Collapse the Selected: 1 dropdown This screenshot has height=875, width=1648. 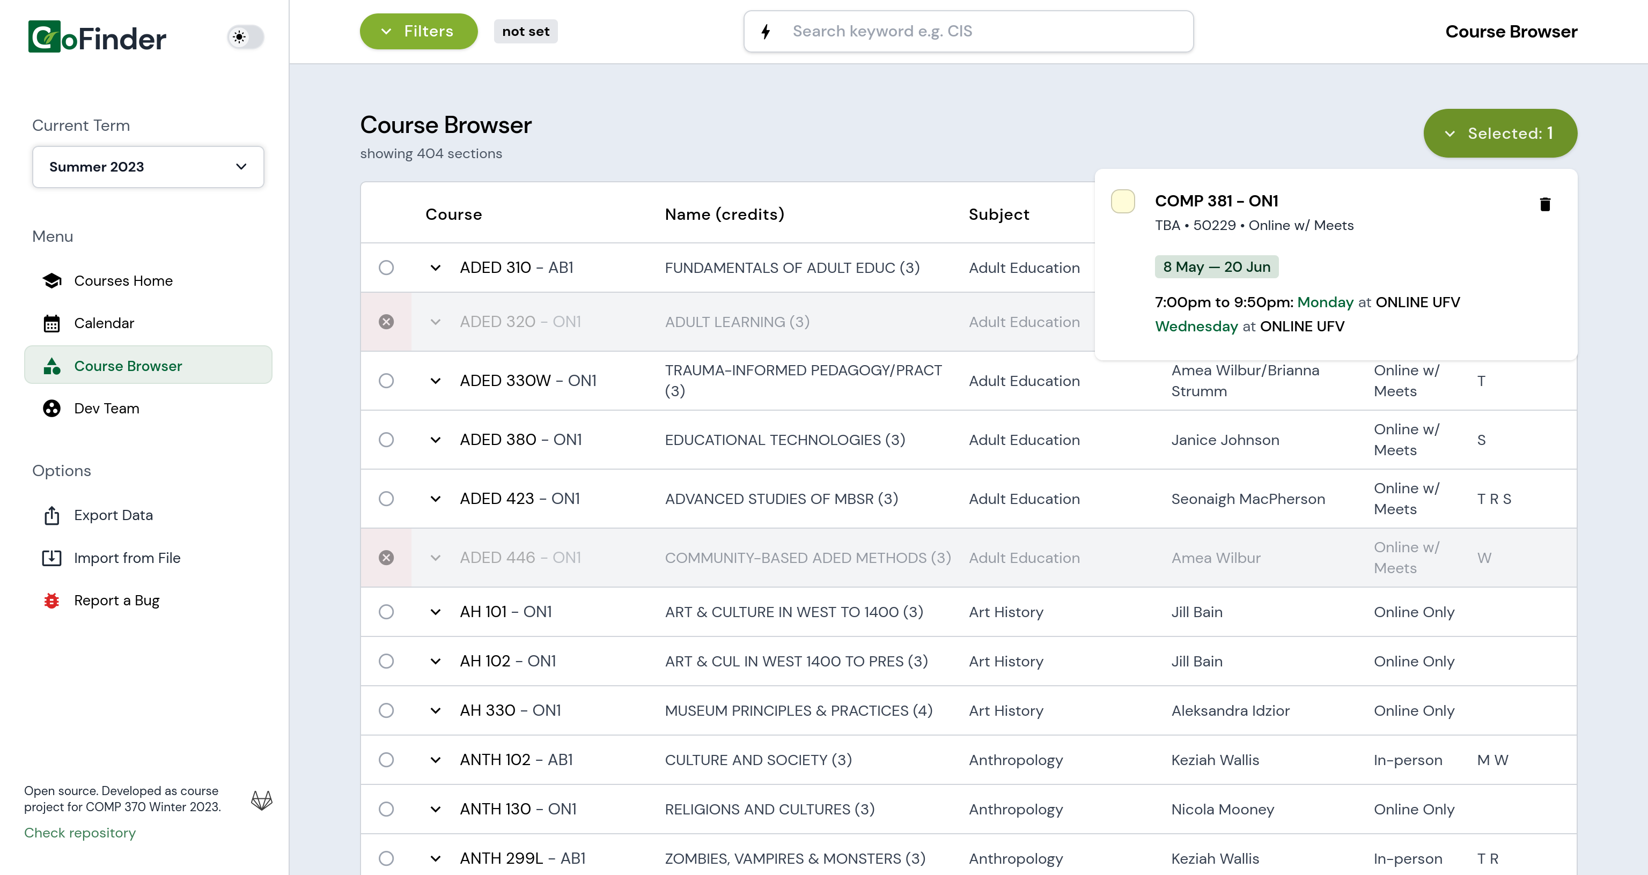point(1499,133)
